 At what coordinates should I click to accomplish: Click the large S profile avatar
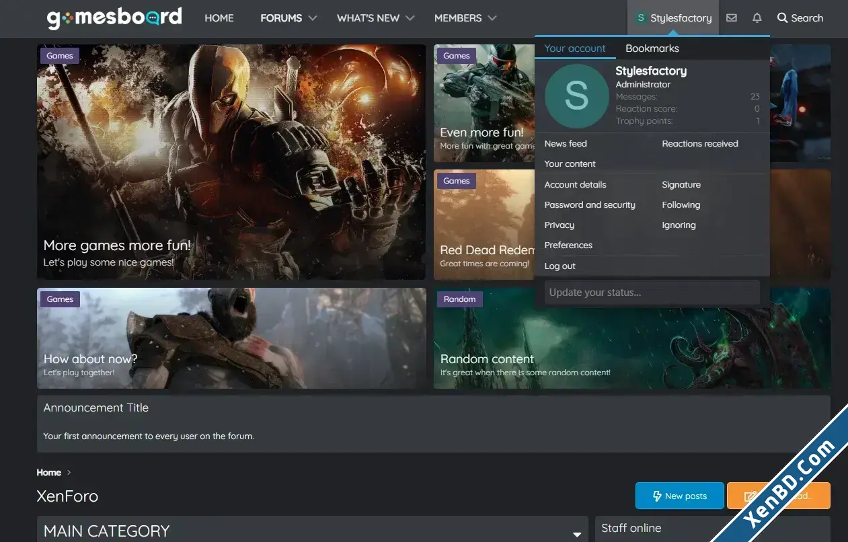point(576,96)
